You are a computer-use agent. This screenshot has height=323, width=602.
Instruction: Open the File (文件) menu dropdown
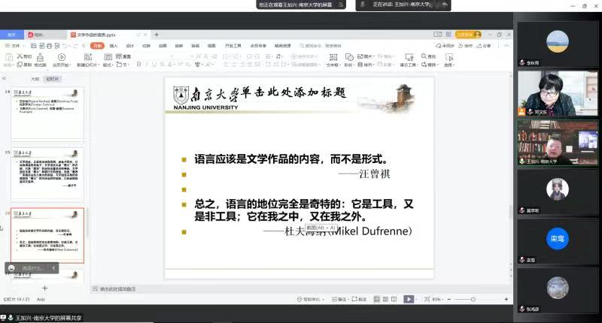(x=17, y=46)
